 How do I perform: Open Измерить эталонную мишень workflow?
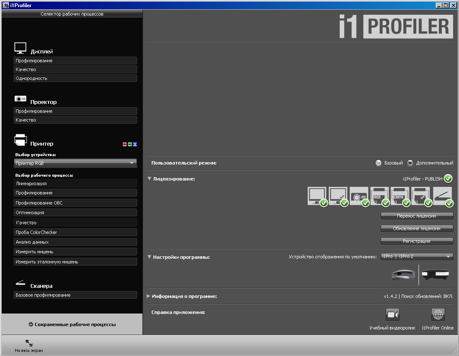click(75, 262)
